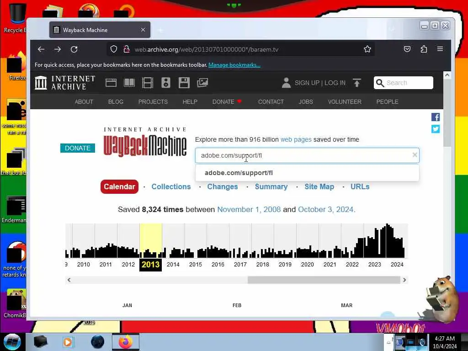The image size is (468, 351).
Task: Open the media player taskbar icon
Action: coord(68,342)
